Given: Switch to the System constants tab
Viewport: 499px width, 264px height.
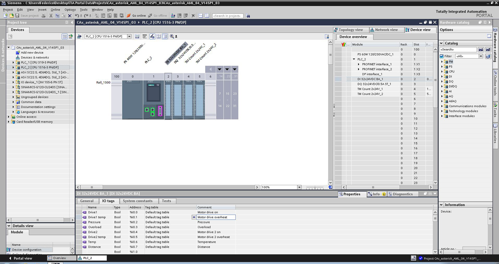Looking at the screenshot, I should [138, 201].
